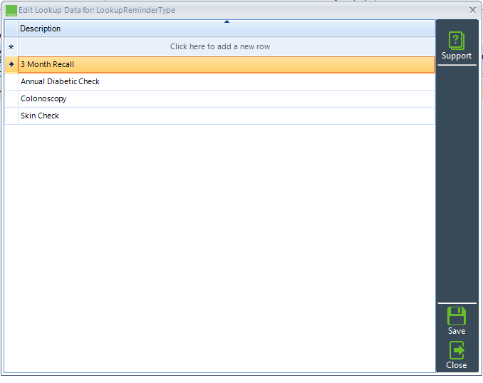Click the new-row asterisk indicator
483x383 pixels.
coord(11,47)
